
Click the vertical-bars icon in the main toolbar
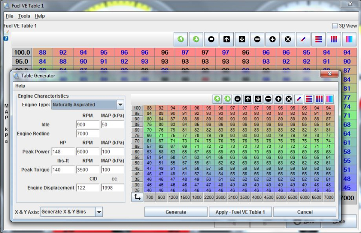(334, 39)
